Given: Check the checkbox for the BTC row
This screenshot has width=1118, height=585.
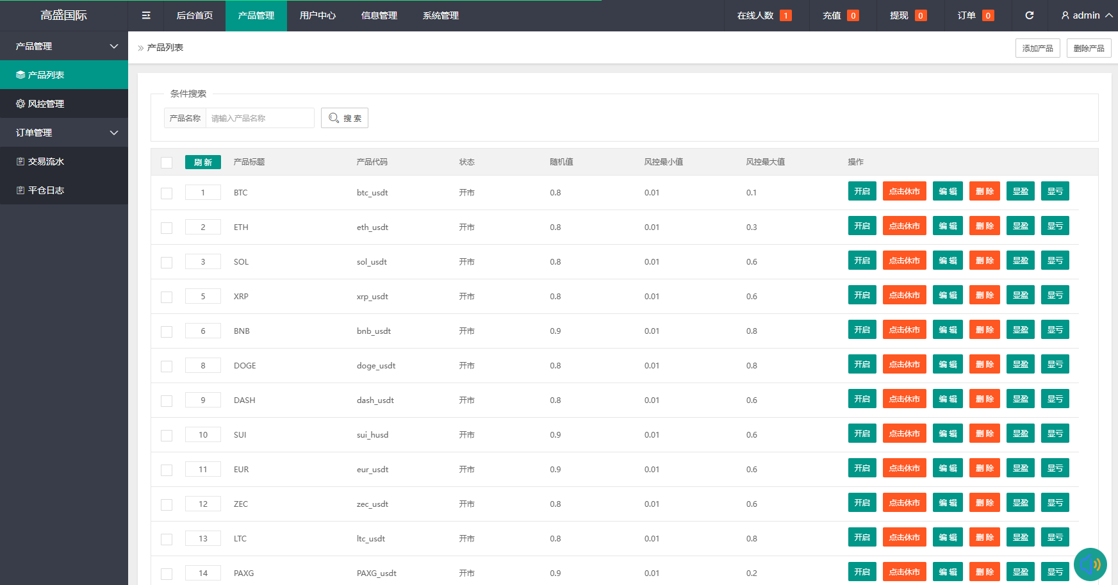Looking at the screenshot, I should 167,193.
